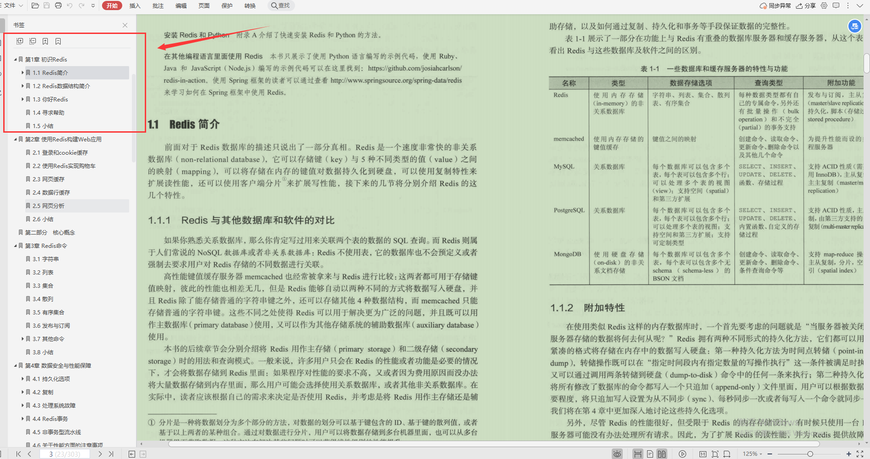
Task: Open the print dialog icon
Action: [58, 6]
